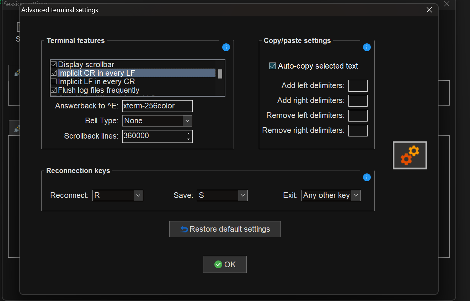
Task: Open the Exit key dropdown
Action: coord(356,195)
